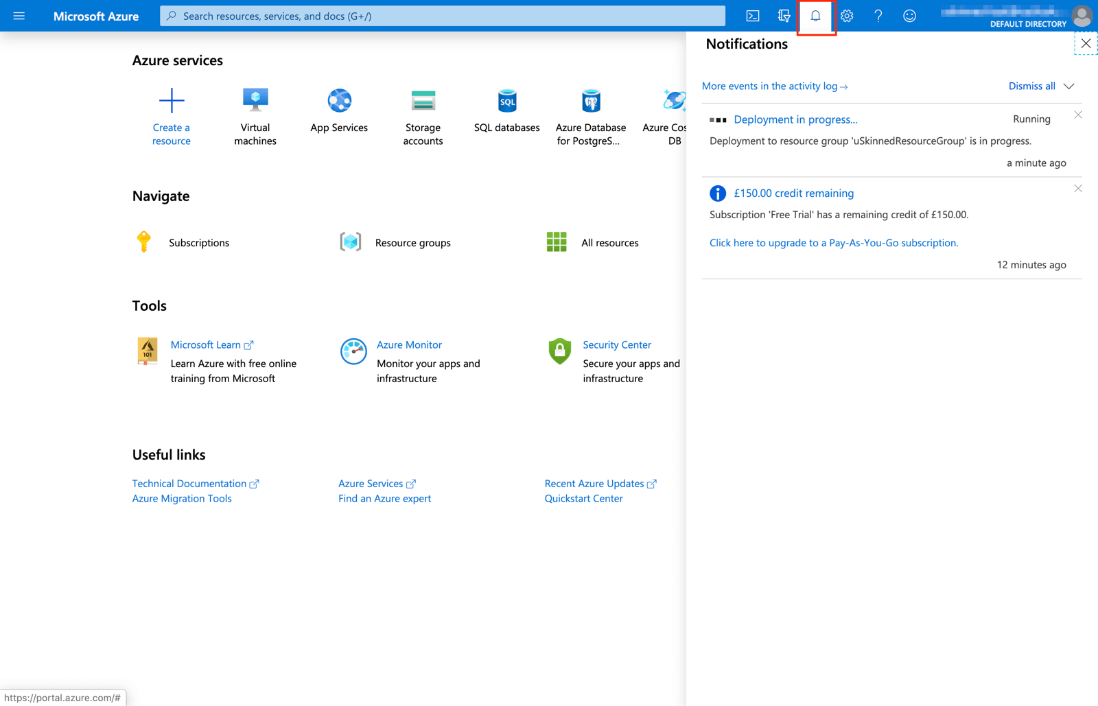This screenshot has width=1098, height=706.
Task: Open the account avatar menu
Action: pos(1082,16)
